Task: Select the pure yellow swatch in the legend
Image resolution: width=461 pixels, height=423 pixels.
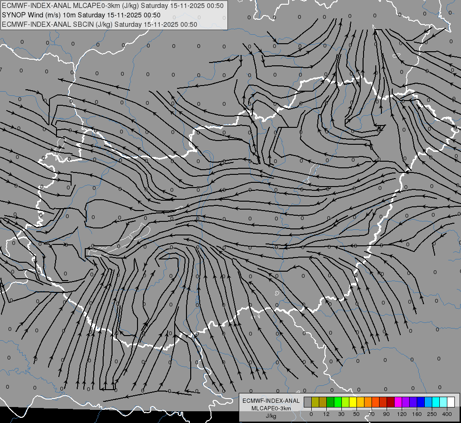Action: coord(353,402)
